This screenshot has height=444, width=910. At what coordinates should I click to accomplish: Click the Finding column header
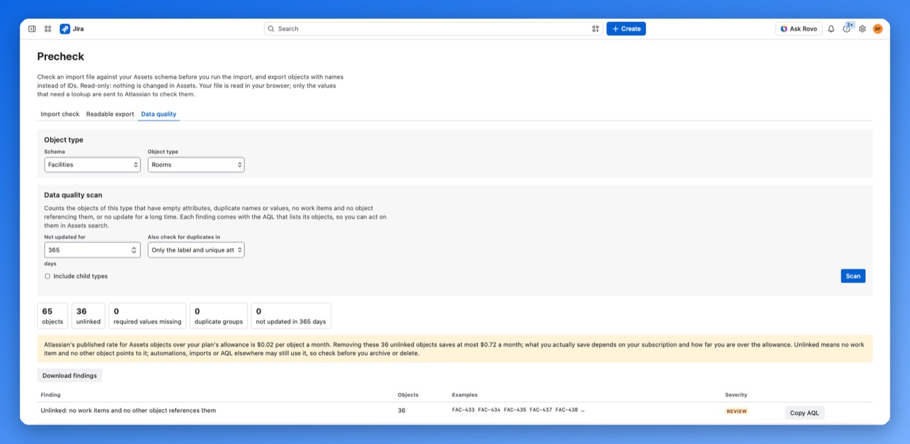point(51,395)
